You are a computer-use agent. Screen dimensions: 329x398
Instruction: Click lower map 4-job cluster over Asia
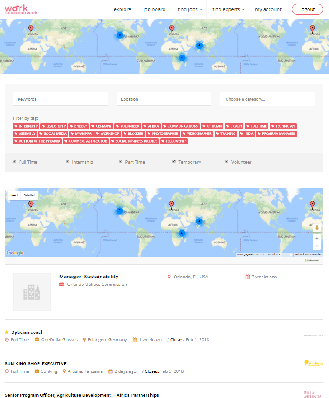tap(199, 221)
